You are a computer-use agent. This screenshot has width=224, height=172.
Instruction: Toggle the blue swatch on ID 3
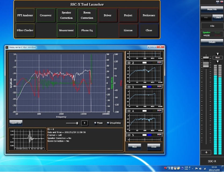coord(150,87)
